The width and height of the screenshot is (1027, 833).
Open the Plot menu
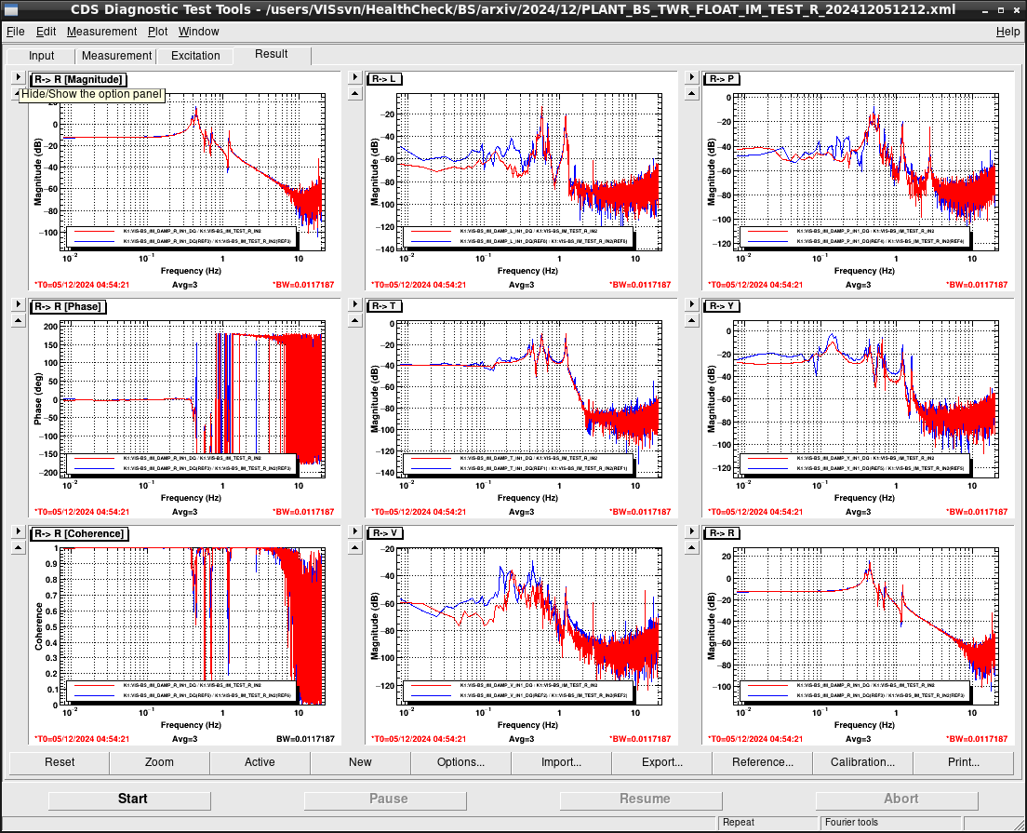pos(157,32)
